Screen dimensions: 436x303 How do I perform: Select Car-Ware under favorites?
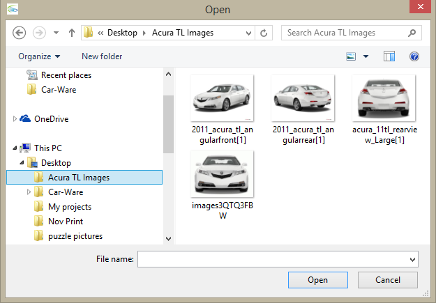(59, 90)
